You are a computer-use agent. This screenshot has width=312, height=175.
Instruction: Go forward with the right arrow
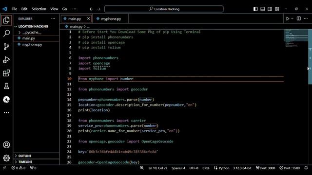pyautogui.click(x=98, y=9)
